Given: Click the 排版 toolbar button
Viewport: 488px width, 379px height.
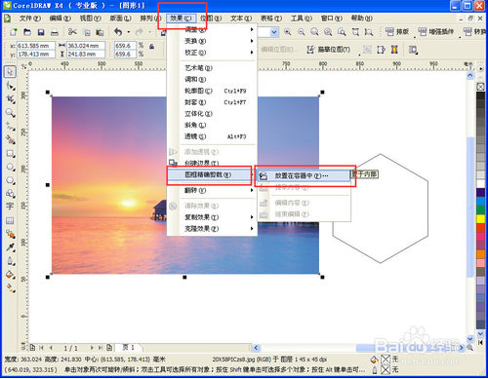Looking at the screenshot, I should 397,32.
